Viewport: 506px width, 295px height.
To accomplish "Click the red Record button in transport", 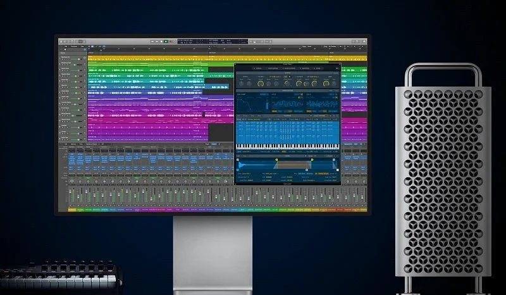I will pyautogui.click(x=171, y=41).
